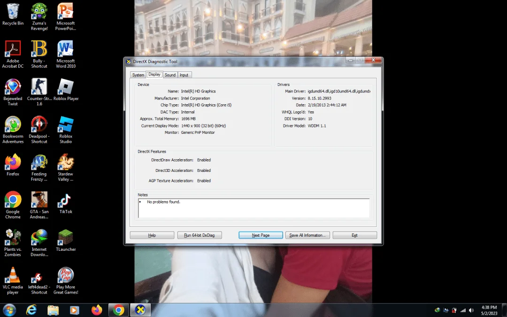Select Zuma's Revenge desktop shortcut

pyautogui.click(x=39, y=17)
